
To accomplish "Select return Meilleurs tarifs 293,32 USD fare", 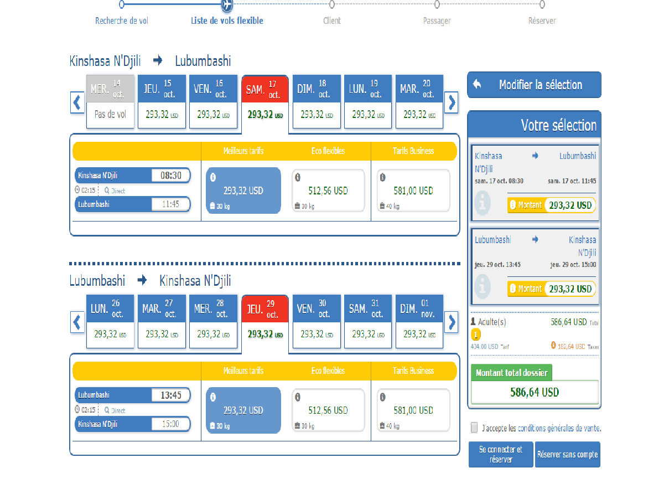I will [243, 410].
